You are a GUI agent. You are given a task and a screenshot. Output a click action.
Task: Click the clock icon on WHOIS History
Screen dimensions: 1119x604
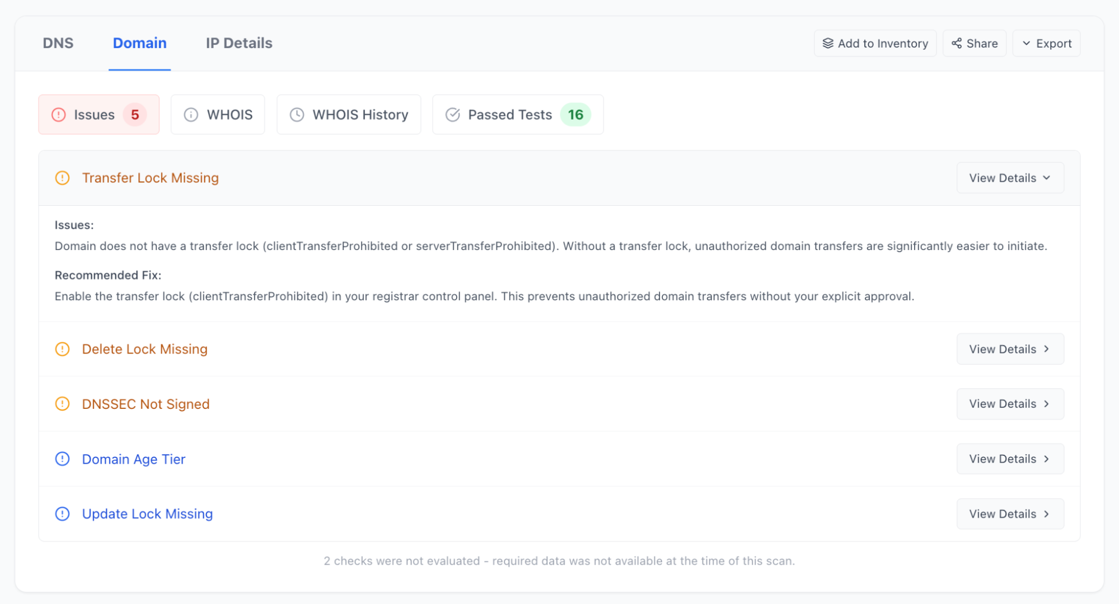click(297, 115)
